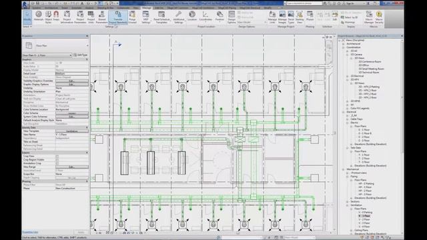The image size is (427, 240).
Task: Select Cable Trays in Project Browser
Action: click(357, 119)
